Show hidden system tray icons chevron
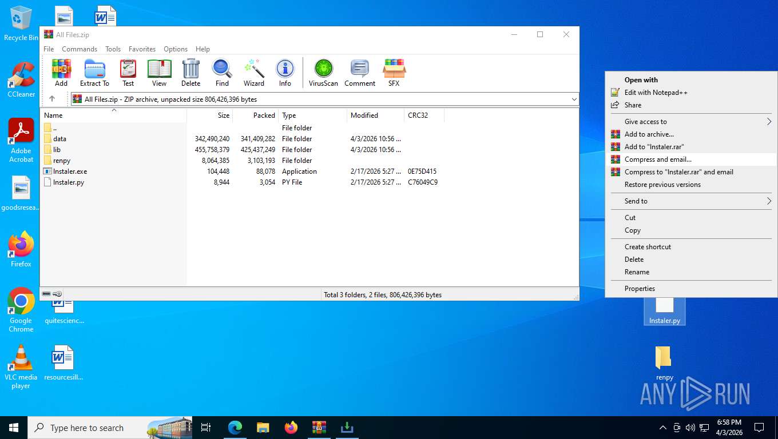The height and width of the screenshot is (439, 778). pyautogui.click(x=662, y=428)
